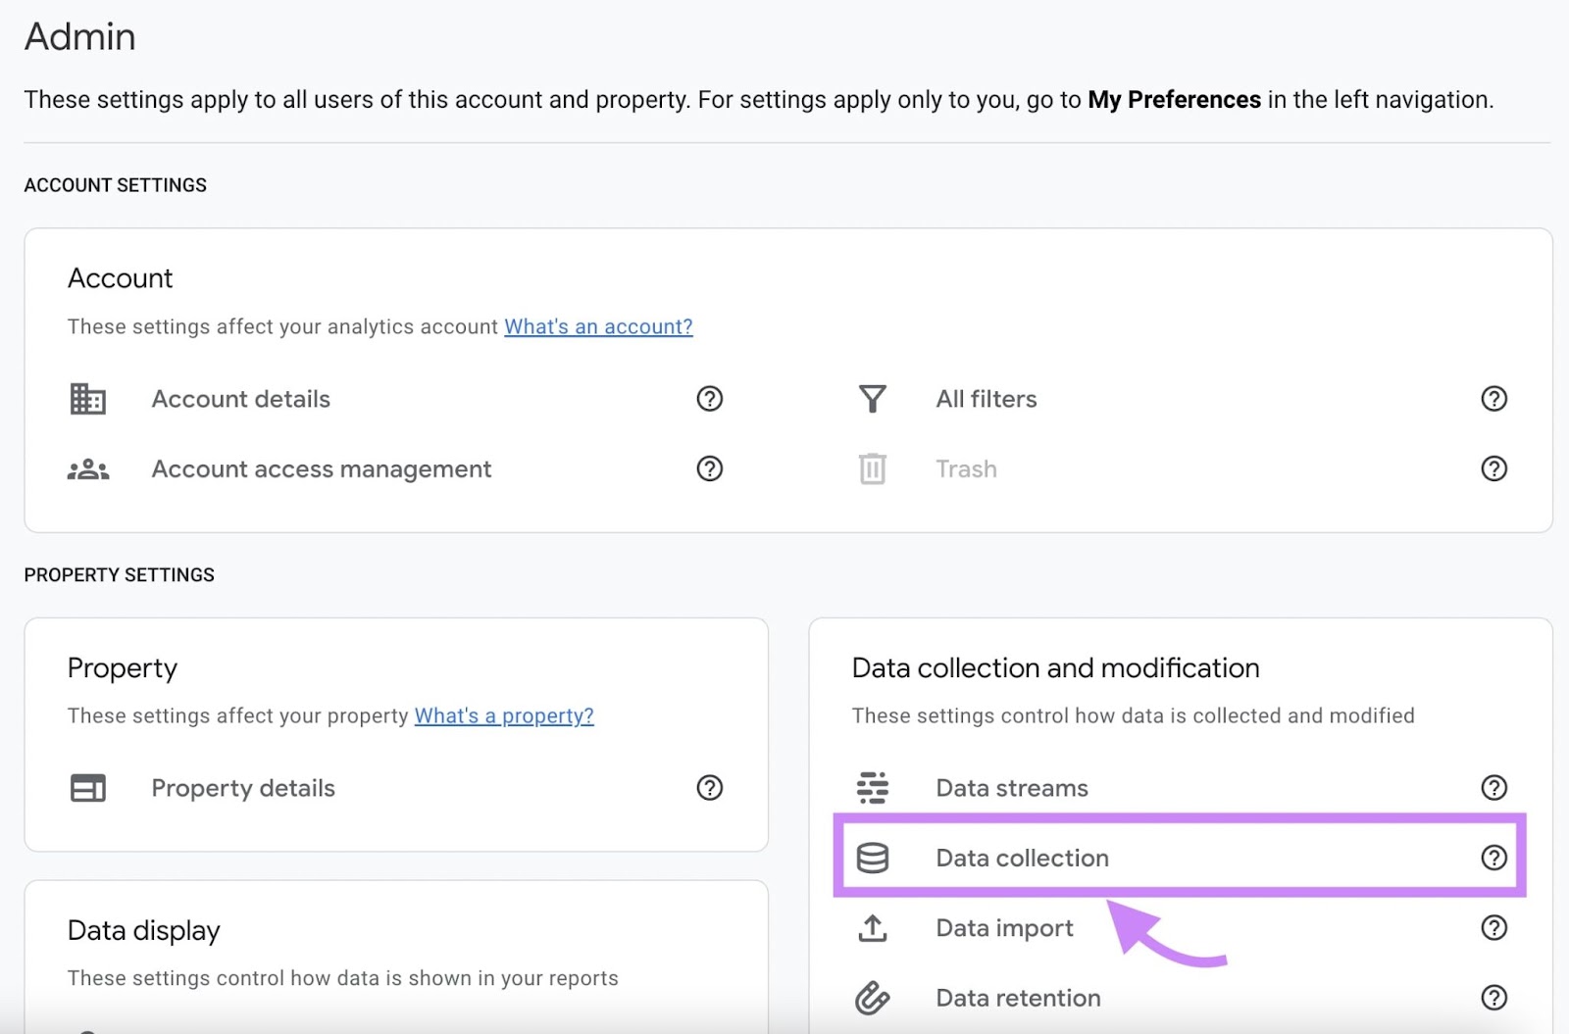The image size is (1569, 1034).
Task: Click the Data retention paperclip icon
Action: (873, 998)
